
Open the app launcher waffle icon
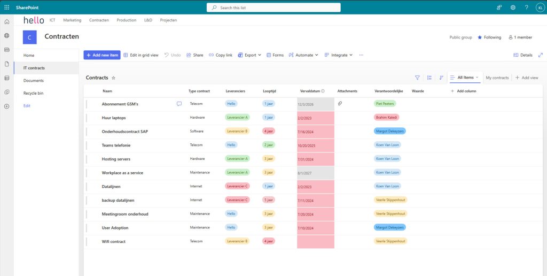coord(6,7)
